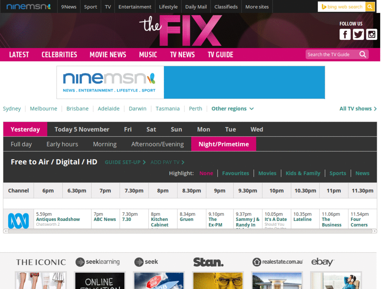Click the TV Guide search magnifier icon
Viewport: 385px width, 289px height.
[x=363, y=54]
